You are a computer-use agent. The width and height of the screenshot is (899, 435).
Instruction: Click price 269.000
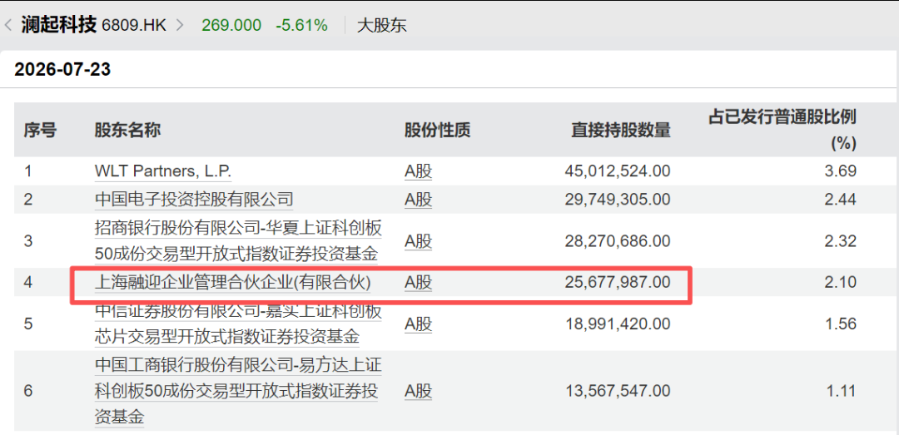231,25
